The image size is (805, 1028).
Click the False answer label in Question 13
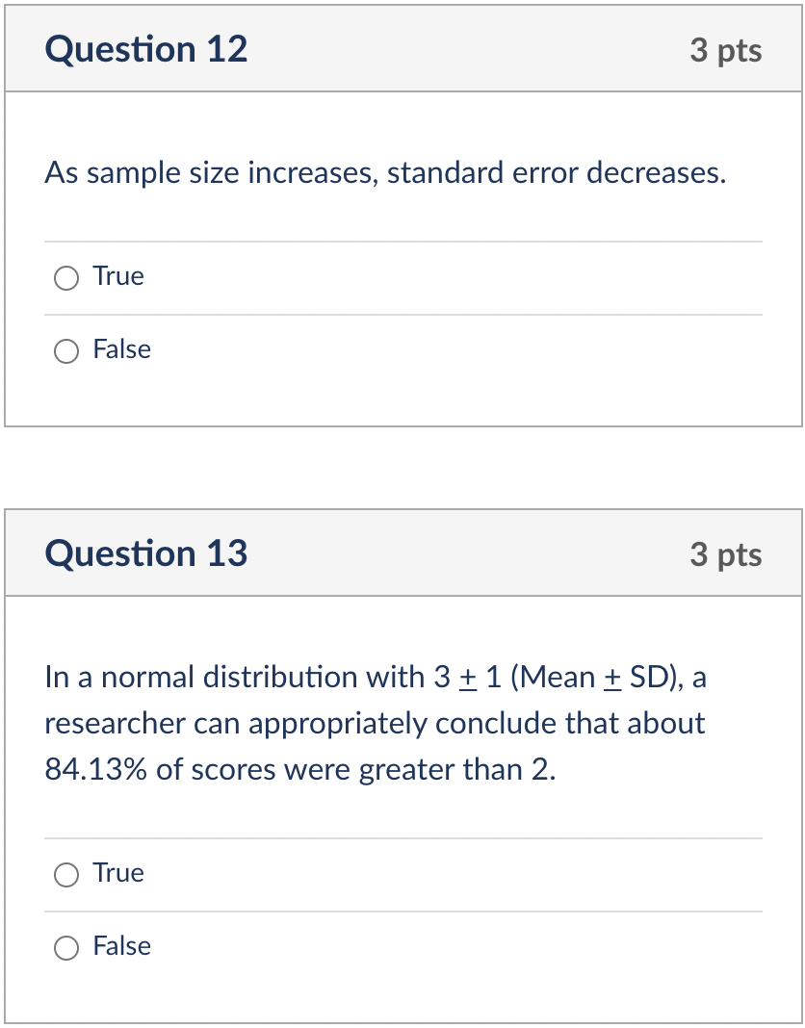pos(121,946)
